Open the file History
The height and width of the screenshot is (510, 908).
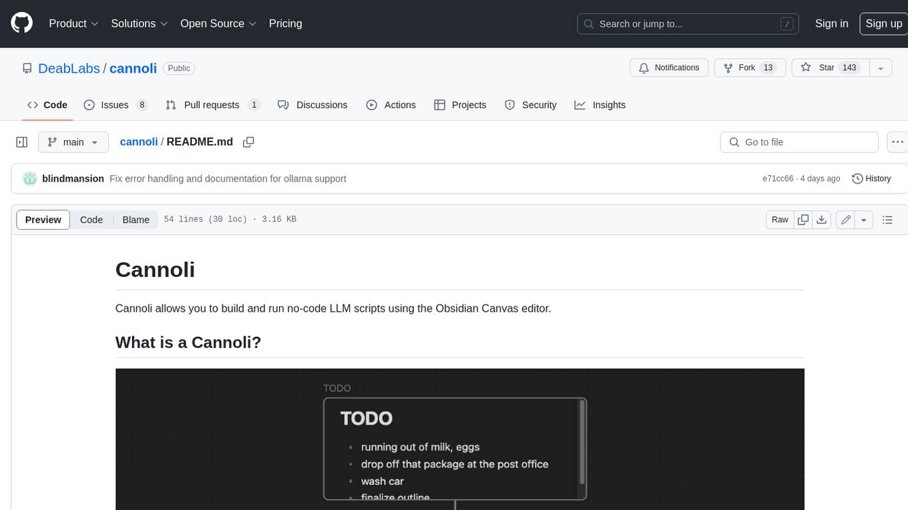click(x=871, y=179)
